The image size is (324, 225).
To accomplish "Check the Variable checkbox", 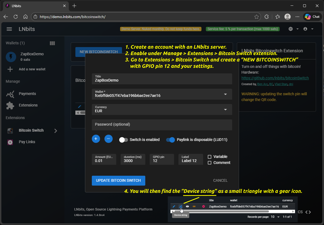I will coord(210,157).
